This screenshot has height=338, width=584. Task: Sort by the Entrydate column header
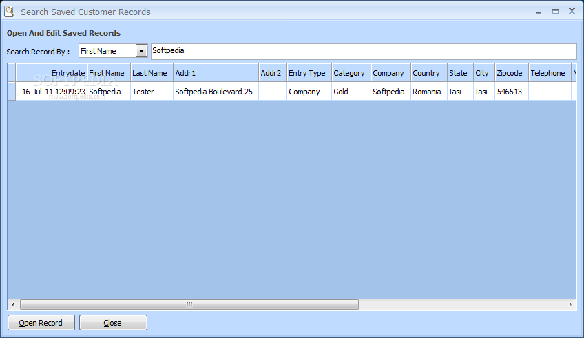point(52,73)
